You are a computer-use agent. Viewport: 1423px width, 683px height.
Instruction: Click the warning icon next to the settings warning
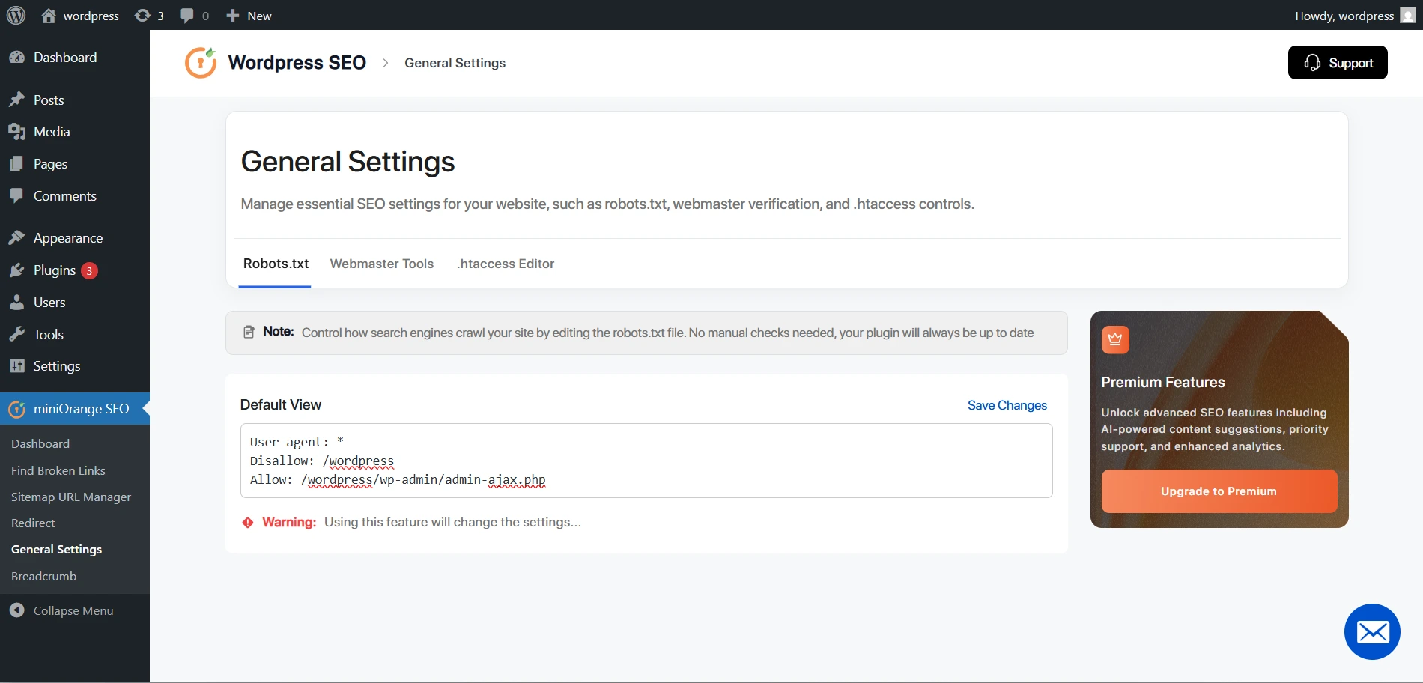tap(247, 522)
